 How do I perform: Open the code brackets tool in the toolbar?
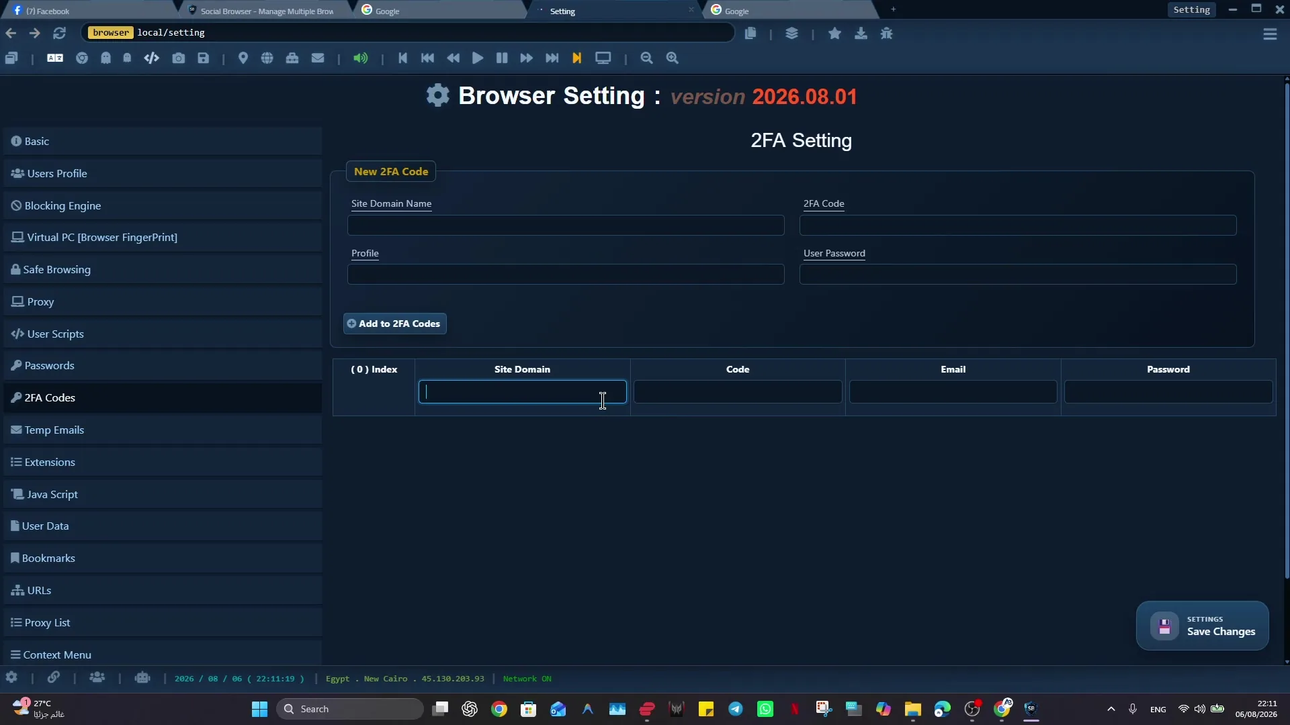(x=151, y=58)
